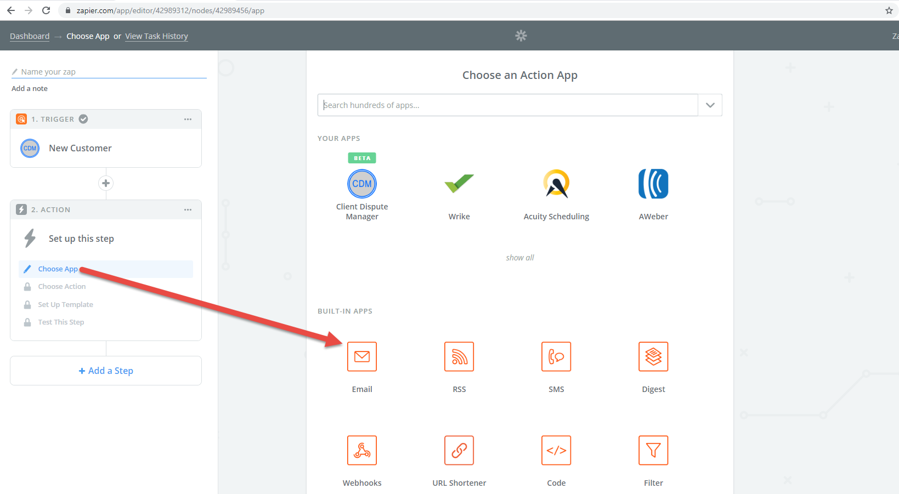Viewport: 899px width, 494px height.
Task: Choose the URL Shortener app
Action: (x=459, y=450)
